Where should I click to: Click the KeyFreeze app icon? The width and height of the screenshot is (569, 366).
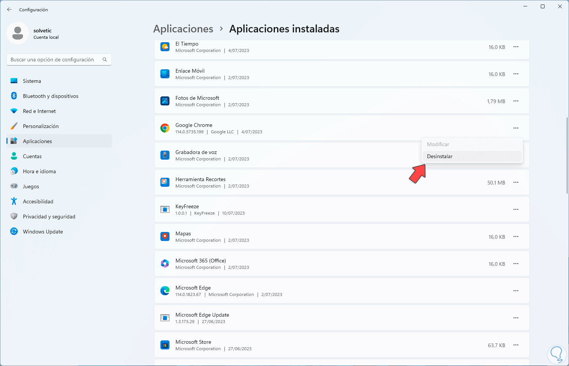165,210
